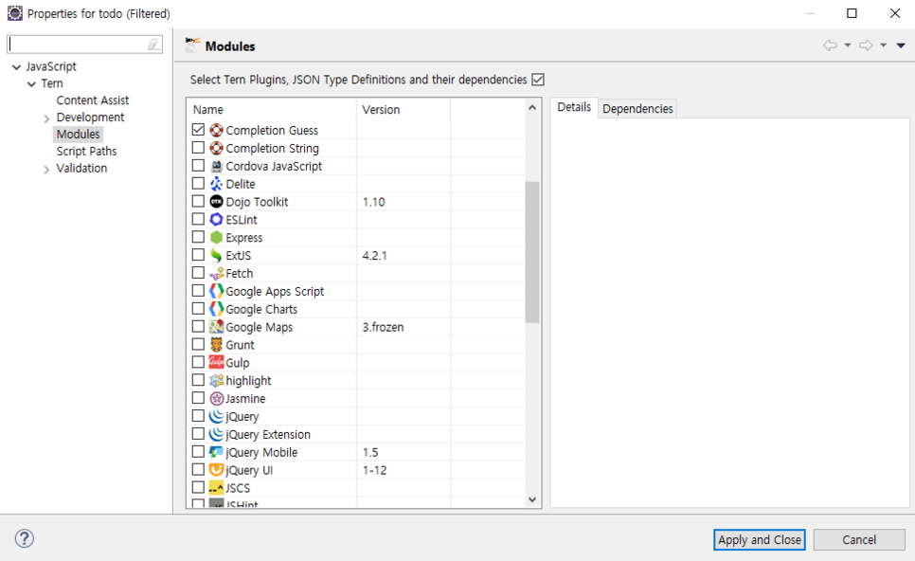Expand the Validation tree node
915x561 pixels.
(x=46, y=170)
